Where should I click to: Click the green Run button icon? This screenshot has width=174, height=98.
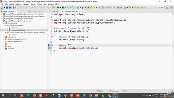coord(63,8)
